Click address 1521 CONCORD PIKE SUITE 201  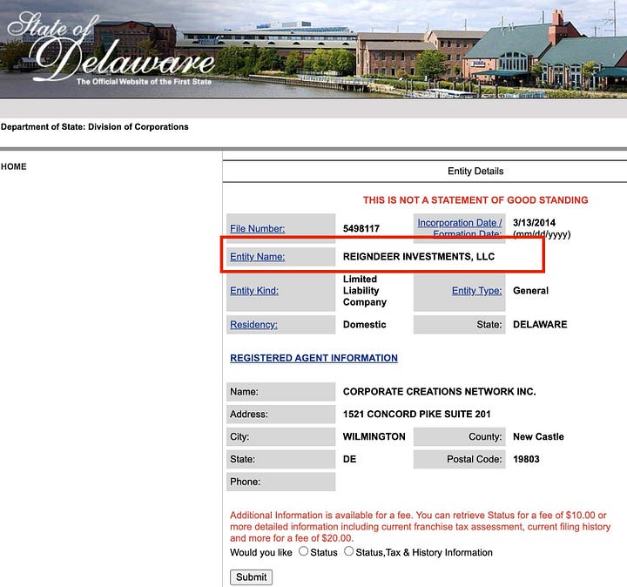tap(416, 415)
